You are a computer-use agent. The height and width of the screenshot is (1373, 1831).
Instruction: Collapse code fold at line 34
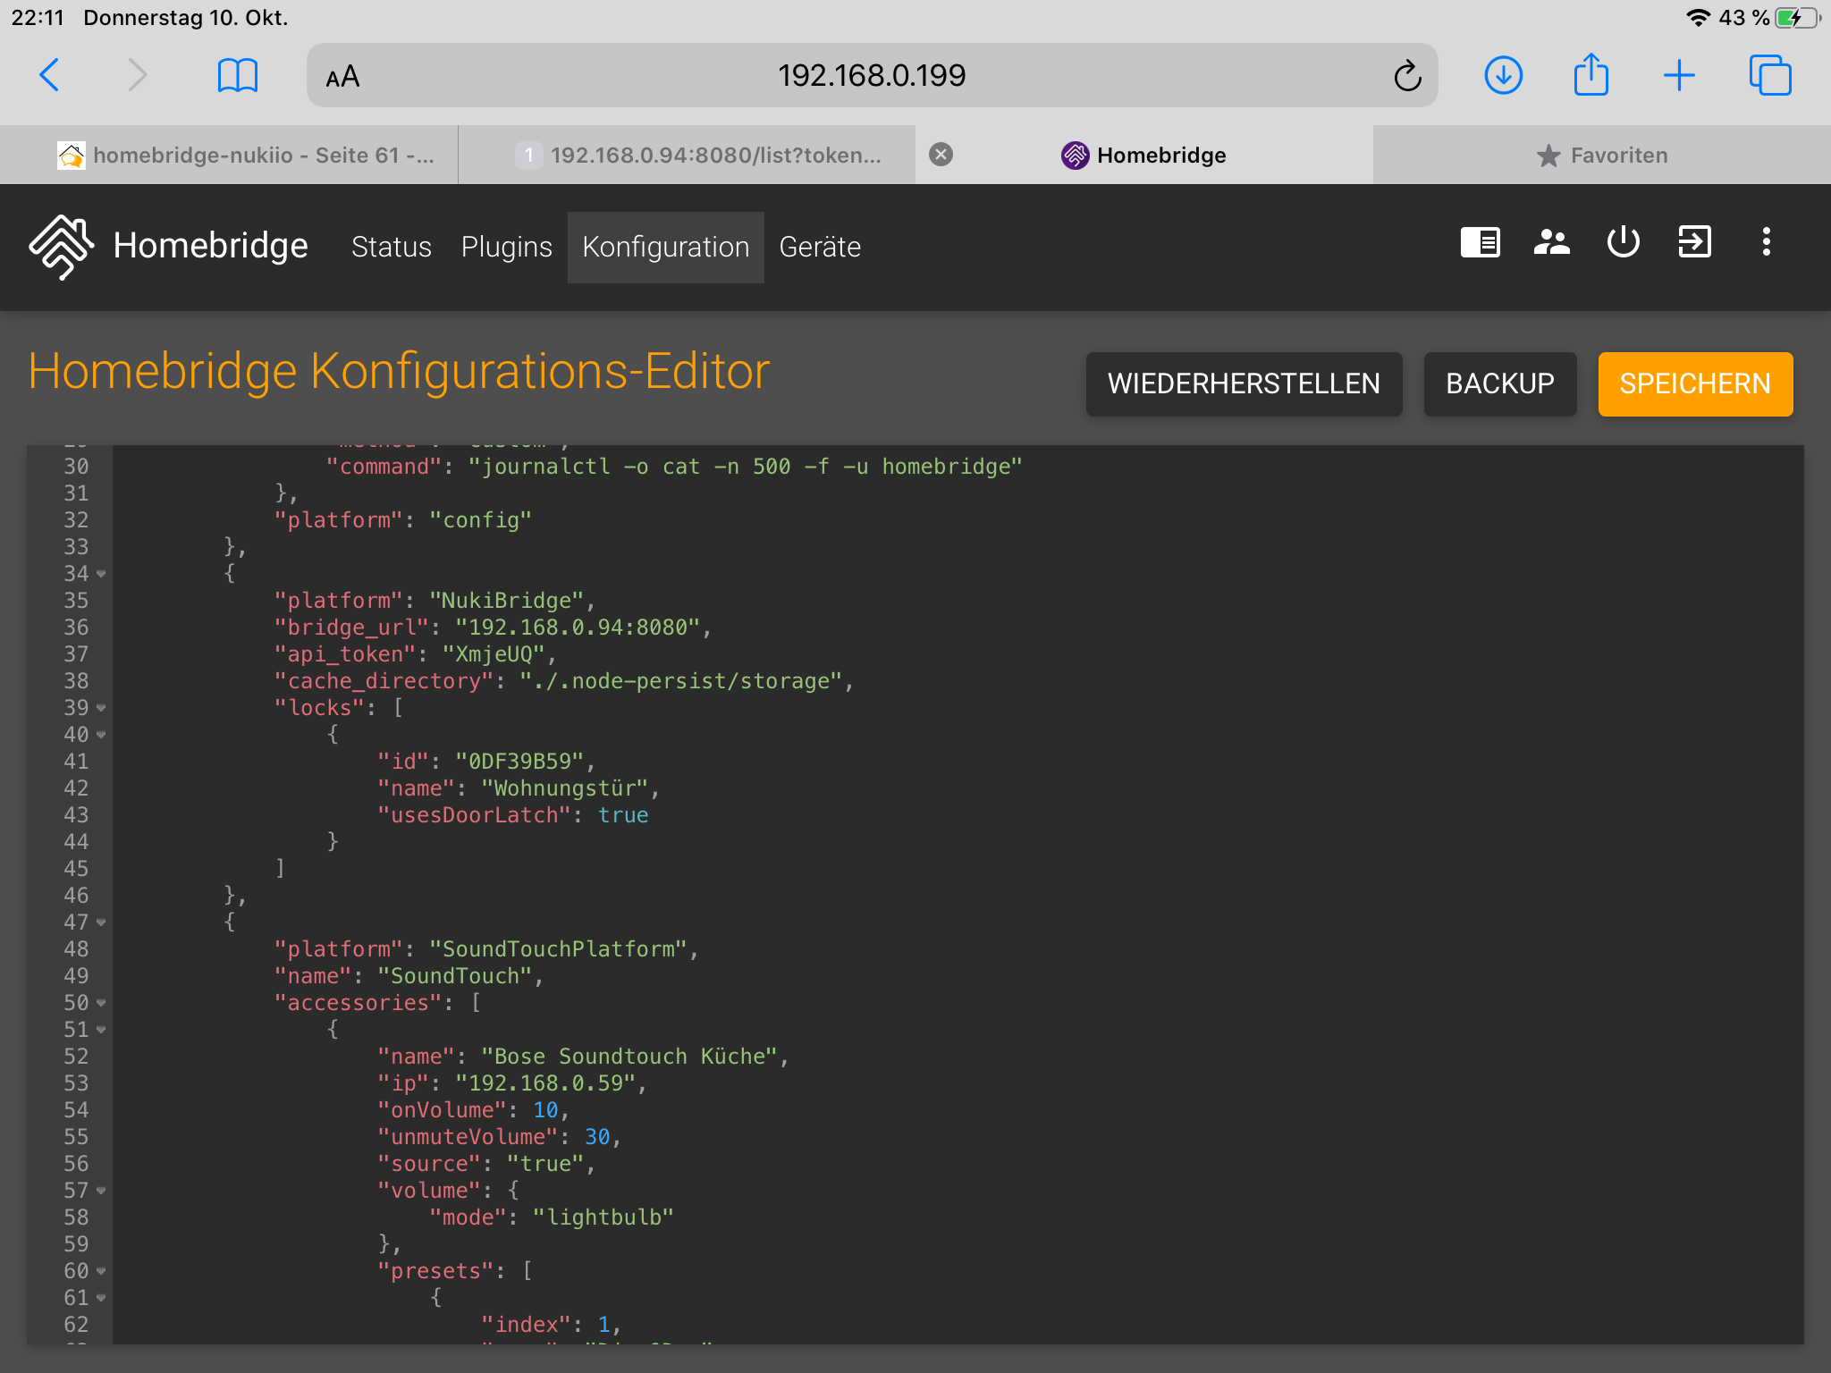pyautogui.click(x=101, y=574)
